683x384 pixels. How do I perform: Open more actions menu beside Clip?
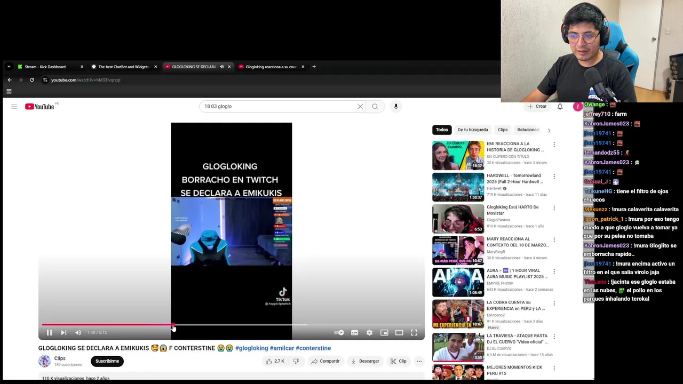pos(419,361)
